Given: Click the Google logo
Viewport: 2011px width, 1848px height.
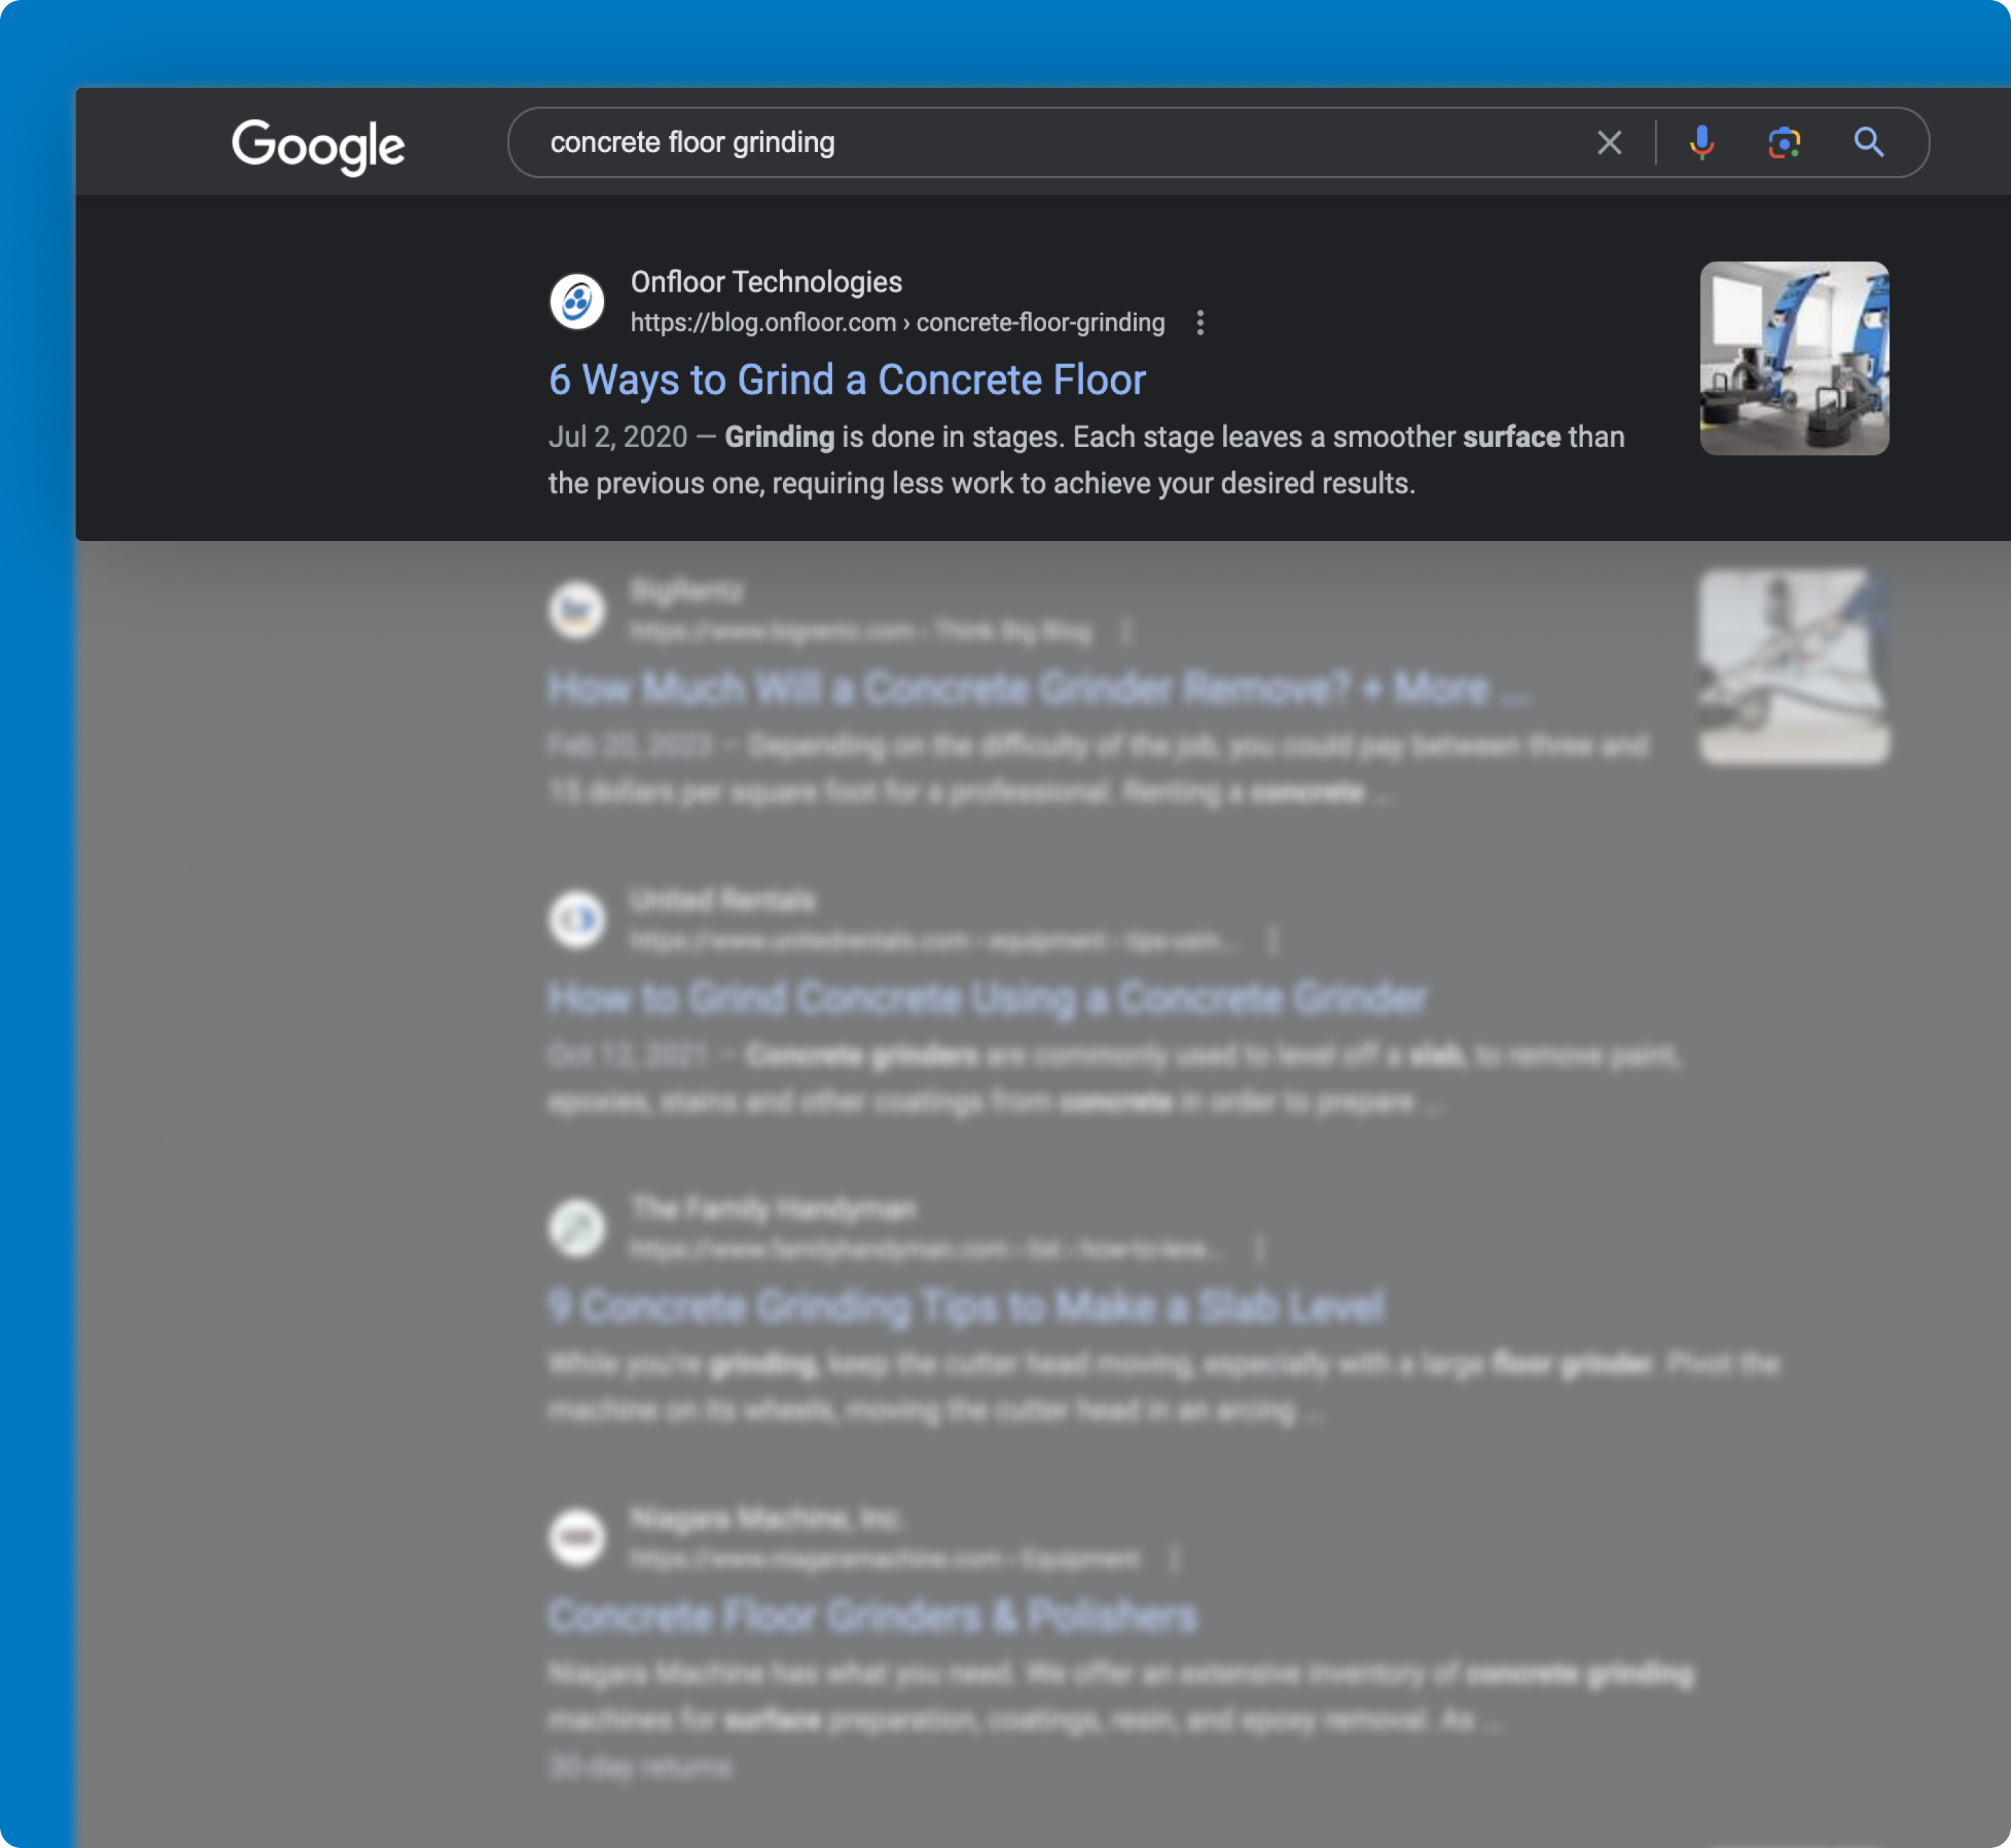Looking at the screenshot, I should 318,146.
